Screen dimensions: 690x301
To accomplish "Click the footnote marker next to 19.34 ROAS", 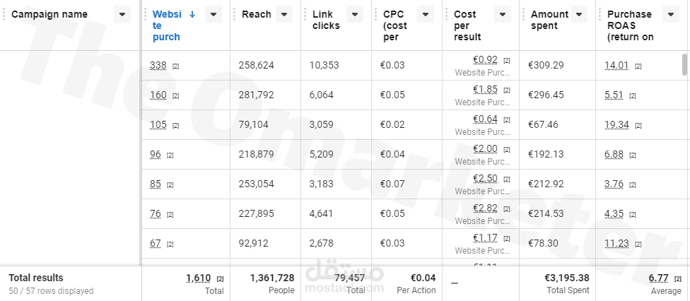I will point(638,126).
